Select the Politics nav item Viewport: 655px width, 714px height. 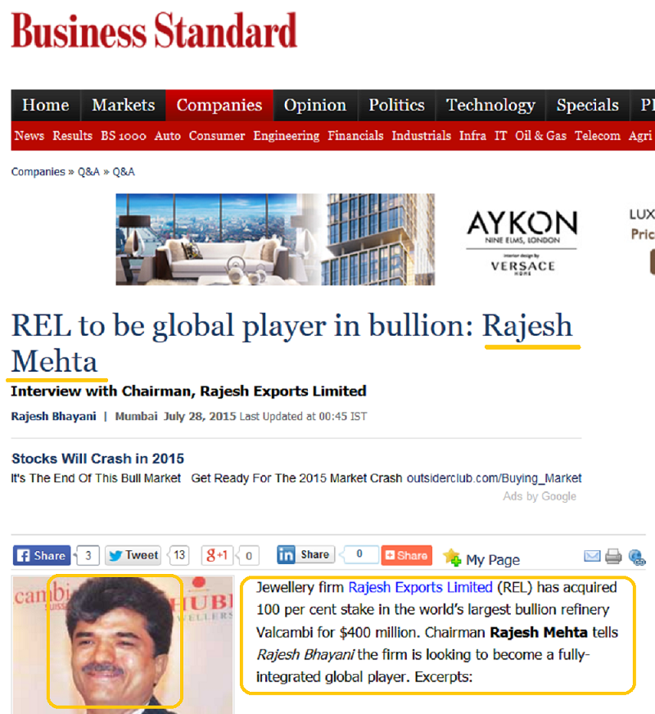tap(396, 106)
